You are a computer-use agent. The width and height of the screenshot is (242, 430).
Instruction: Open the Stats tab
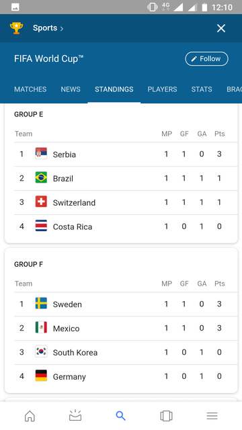(202, 89)
